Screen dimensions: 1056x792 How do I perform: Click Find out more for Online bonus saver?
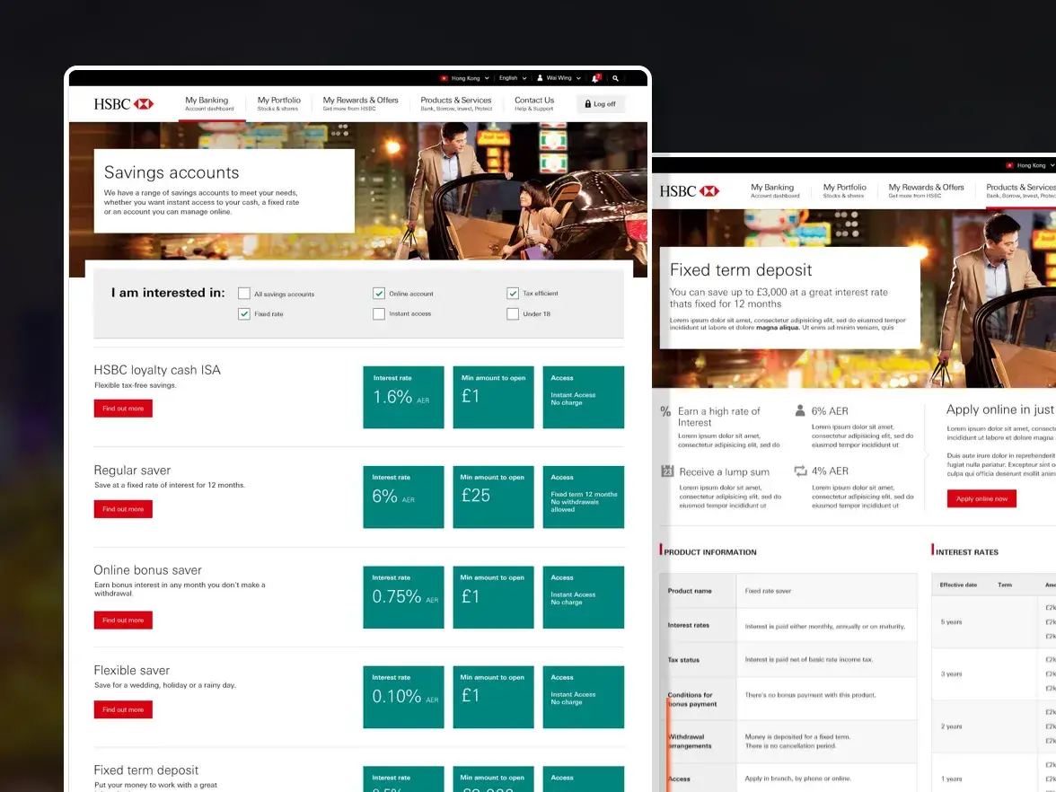[x=123, y=620]
